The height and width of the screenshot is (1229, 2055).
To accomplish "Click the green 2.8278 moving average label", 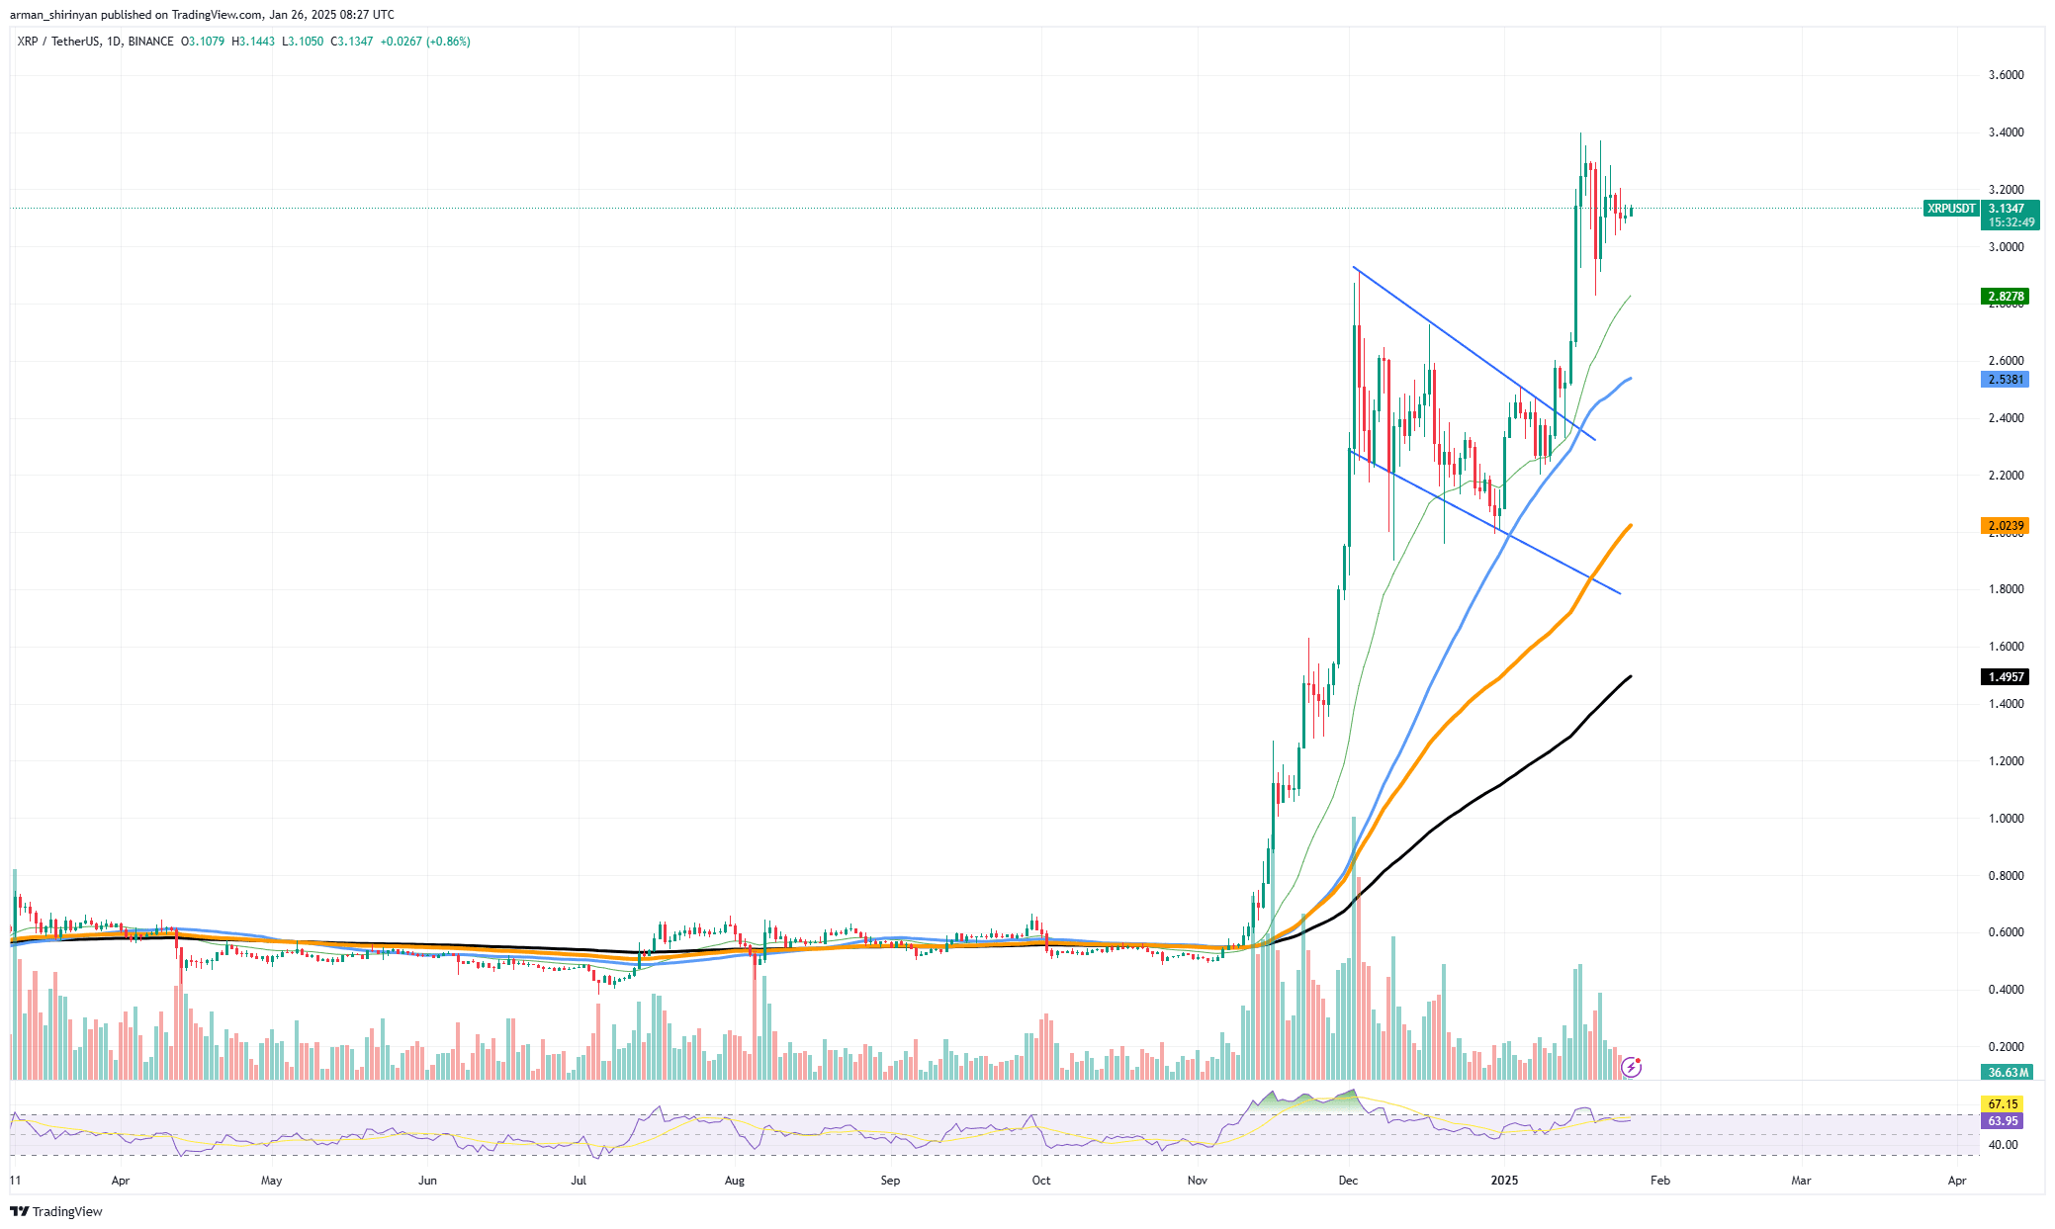I will [x=2004, y=295].
